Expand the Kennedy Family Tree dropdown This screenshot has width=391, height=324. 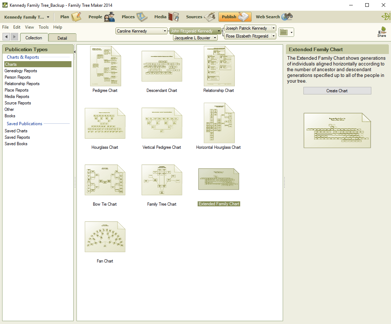pyautogui.click(x=48, y=17)
